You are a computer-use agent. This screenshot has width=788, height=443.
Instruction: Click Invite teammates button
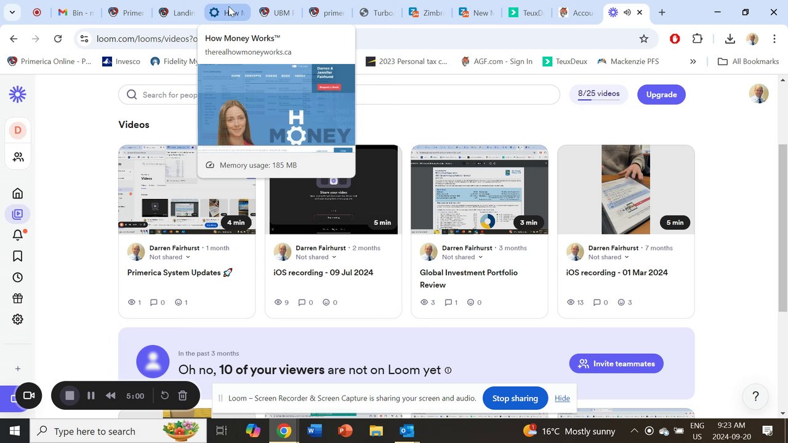[616, 364]
